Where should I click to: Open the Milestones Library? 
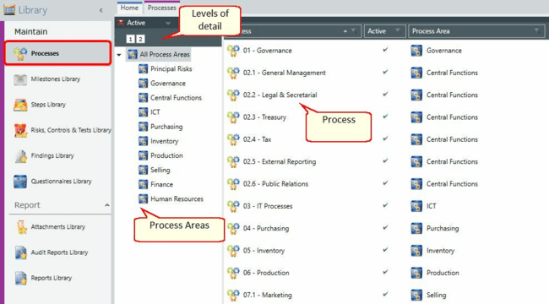coord(55,79)
